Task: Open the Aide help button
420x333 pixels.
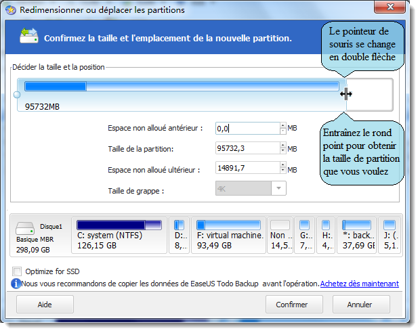Action: 45,305
